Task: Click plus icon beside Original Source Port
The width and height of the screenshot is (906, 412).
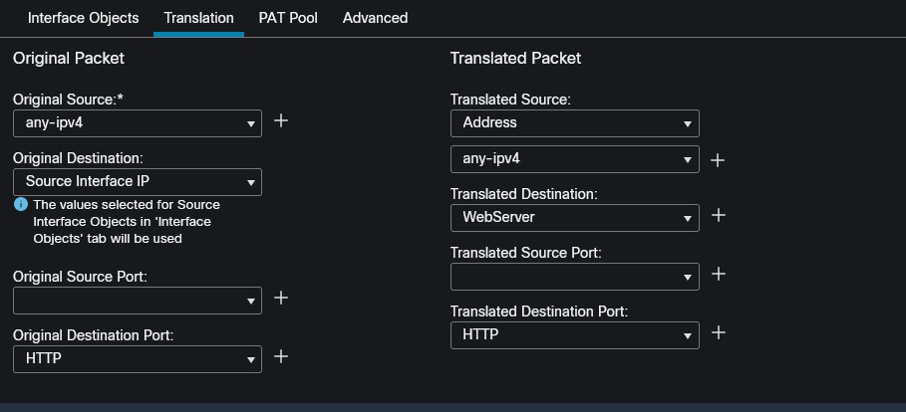Action: click(281, 298)
